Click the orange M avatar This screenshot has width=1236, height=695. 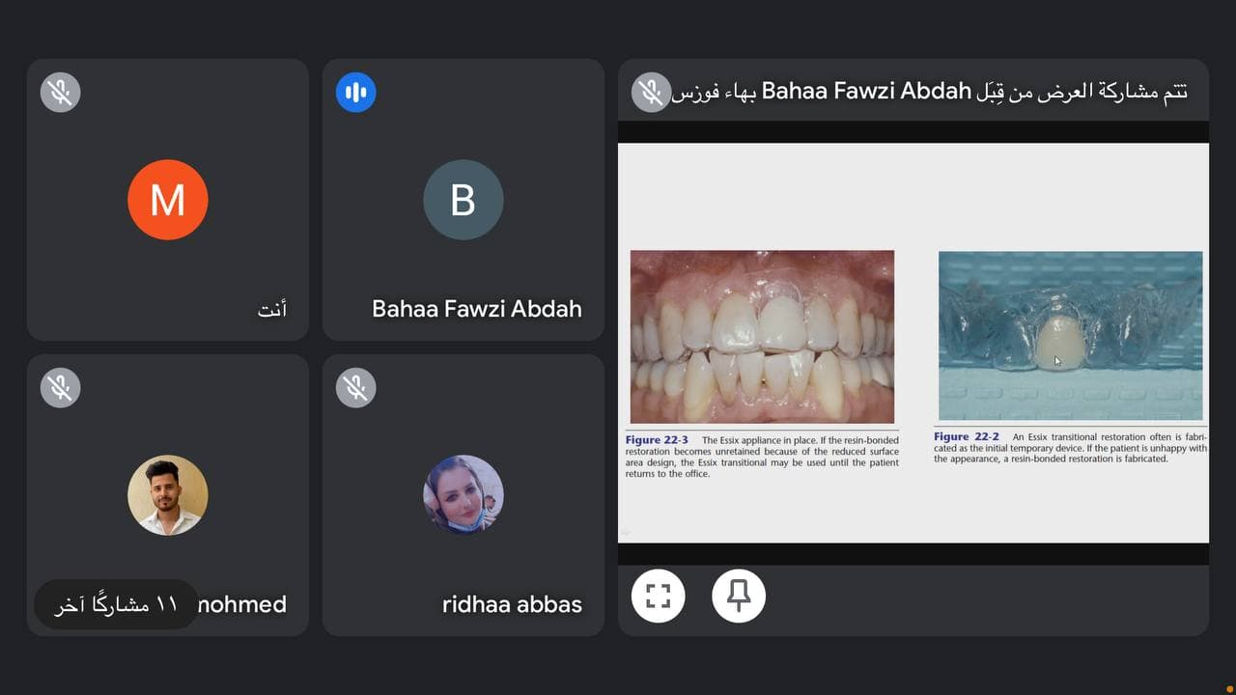click(x=168, y=200)
